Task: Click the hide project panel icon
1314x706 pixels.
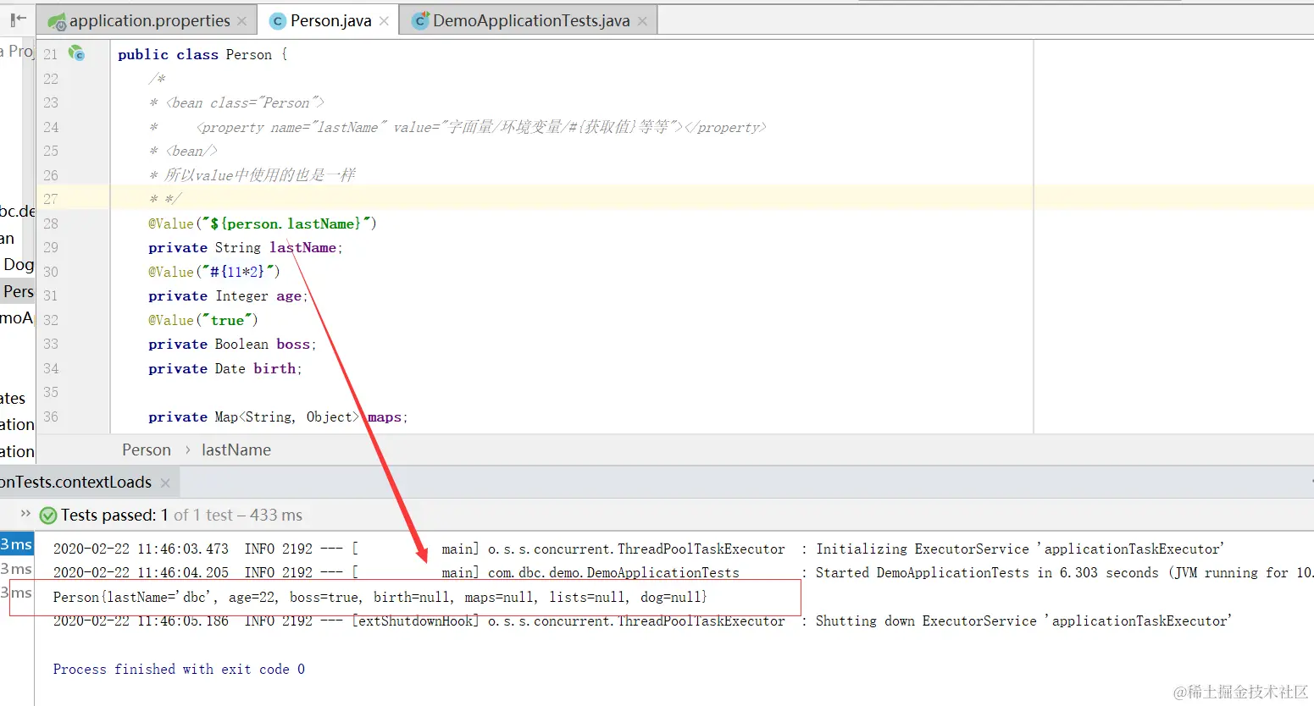Action: point(18,19)
